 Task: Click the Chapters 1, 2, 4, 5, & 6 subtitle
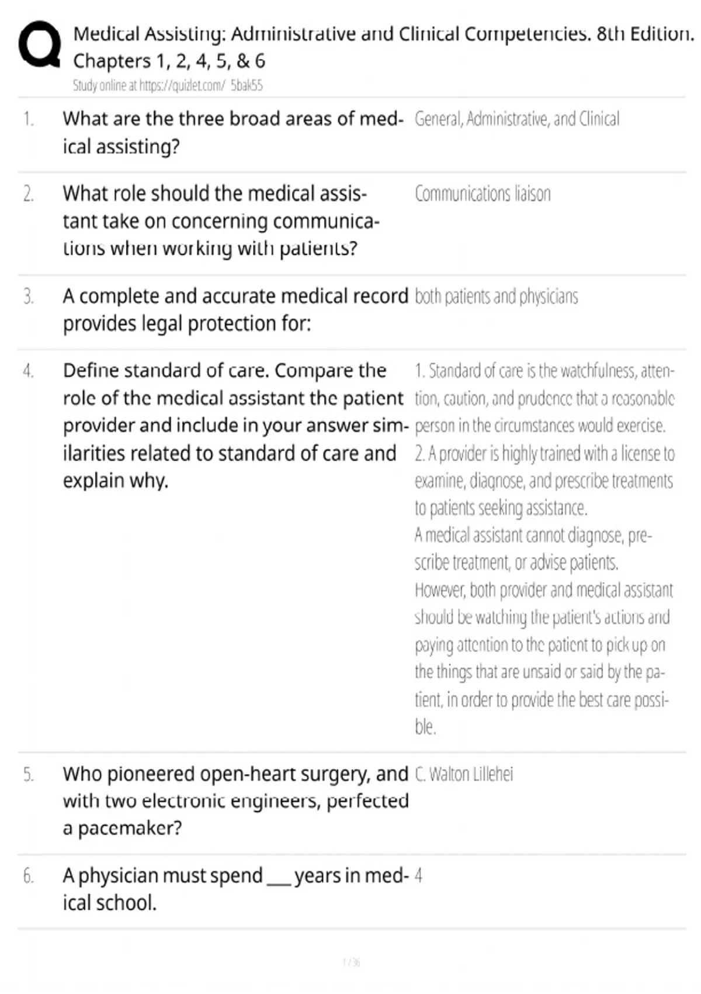point(169,61)
